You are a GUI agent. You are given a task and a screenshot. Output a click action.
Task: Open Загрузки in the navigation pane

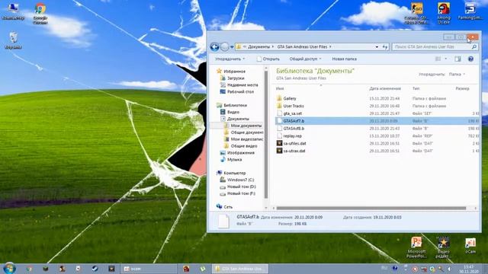(x=236, y=78)
